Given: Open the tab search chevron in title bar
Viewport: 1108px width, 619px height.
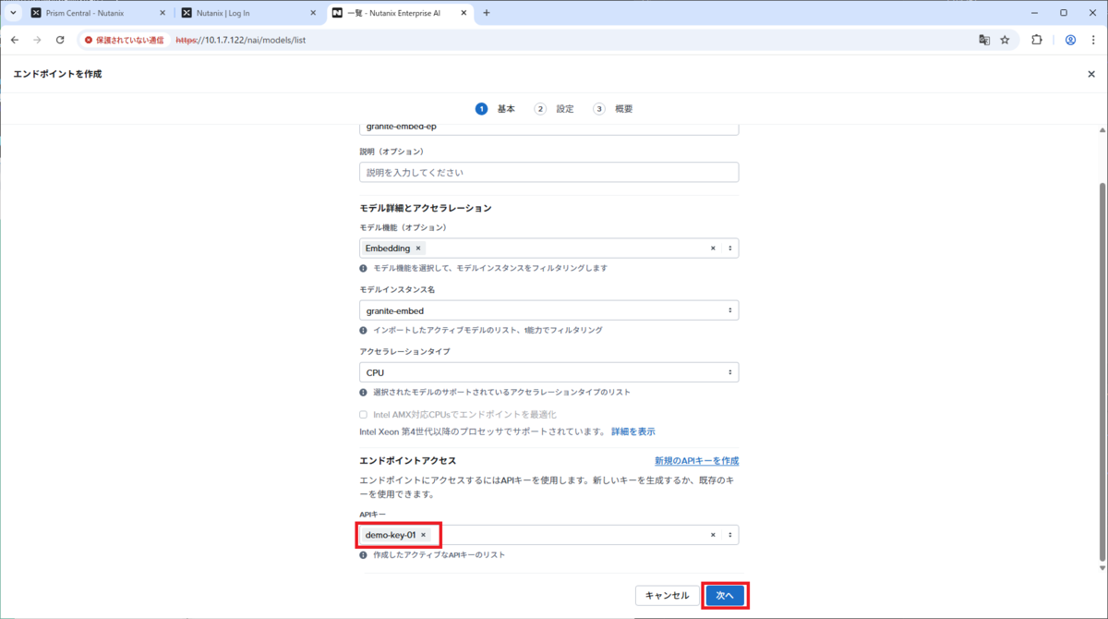Looking at the screenshot, I should (13, 13).
